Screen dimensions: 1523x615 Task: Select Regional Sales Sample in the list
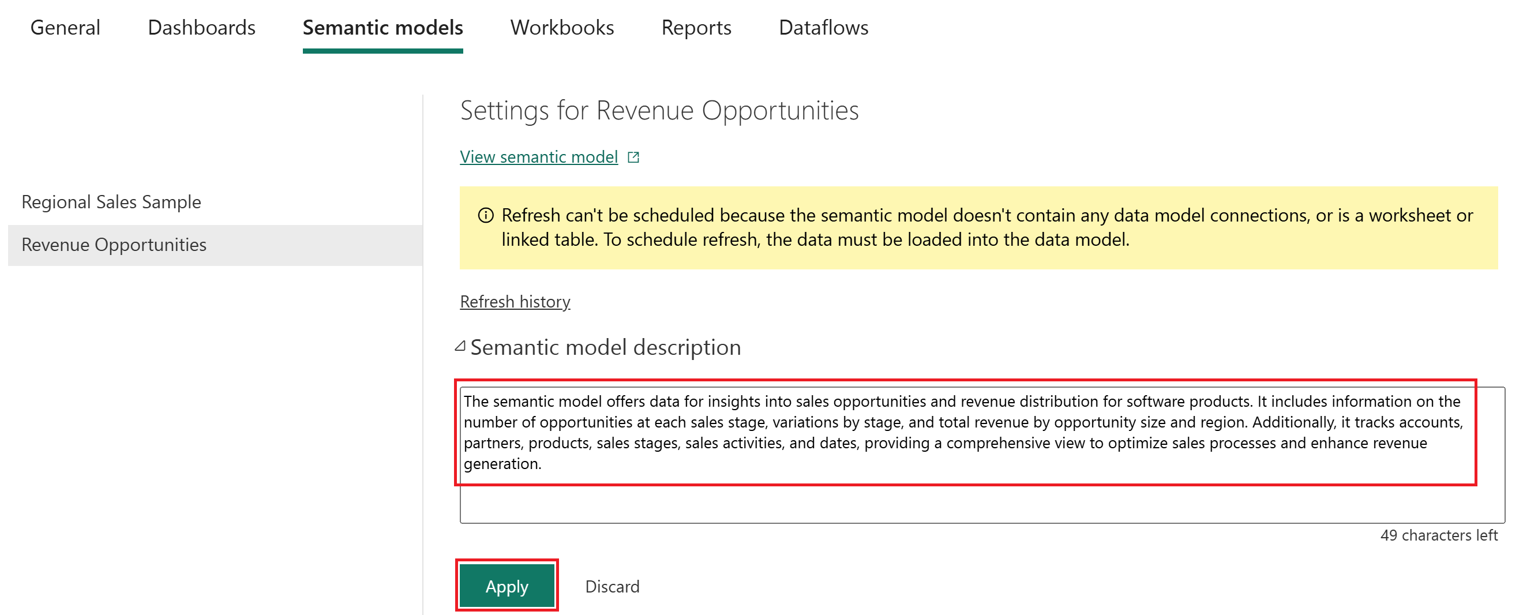[215, 202]
